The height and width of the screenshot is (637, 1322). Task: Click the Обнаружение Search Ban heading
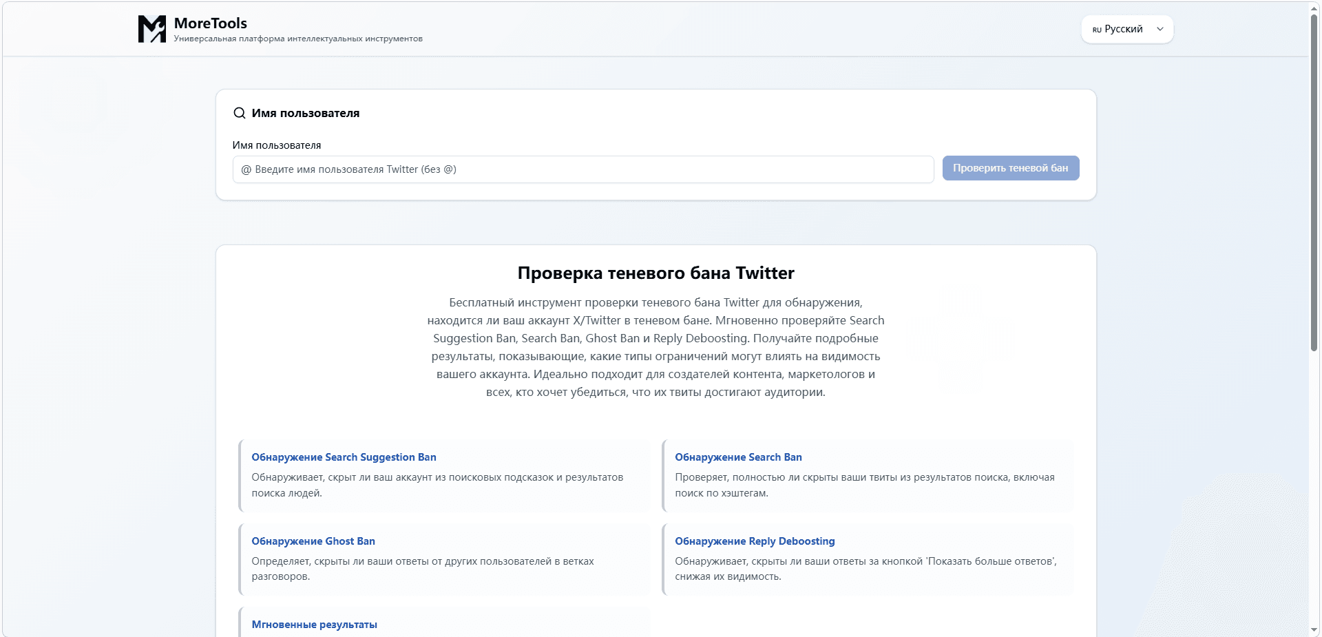coord(738,457)
